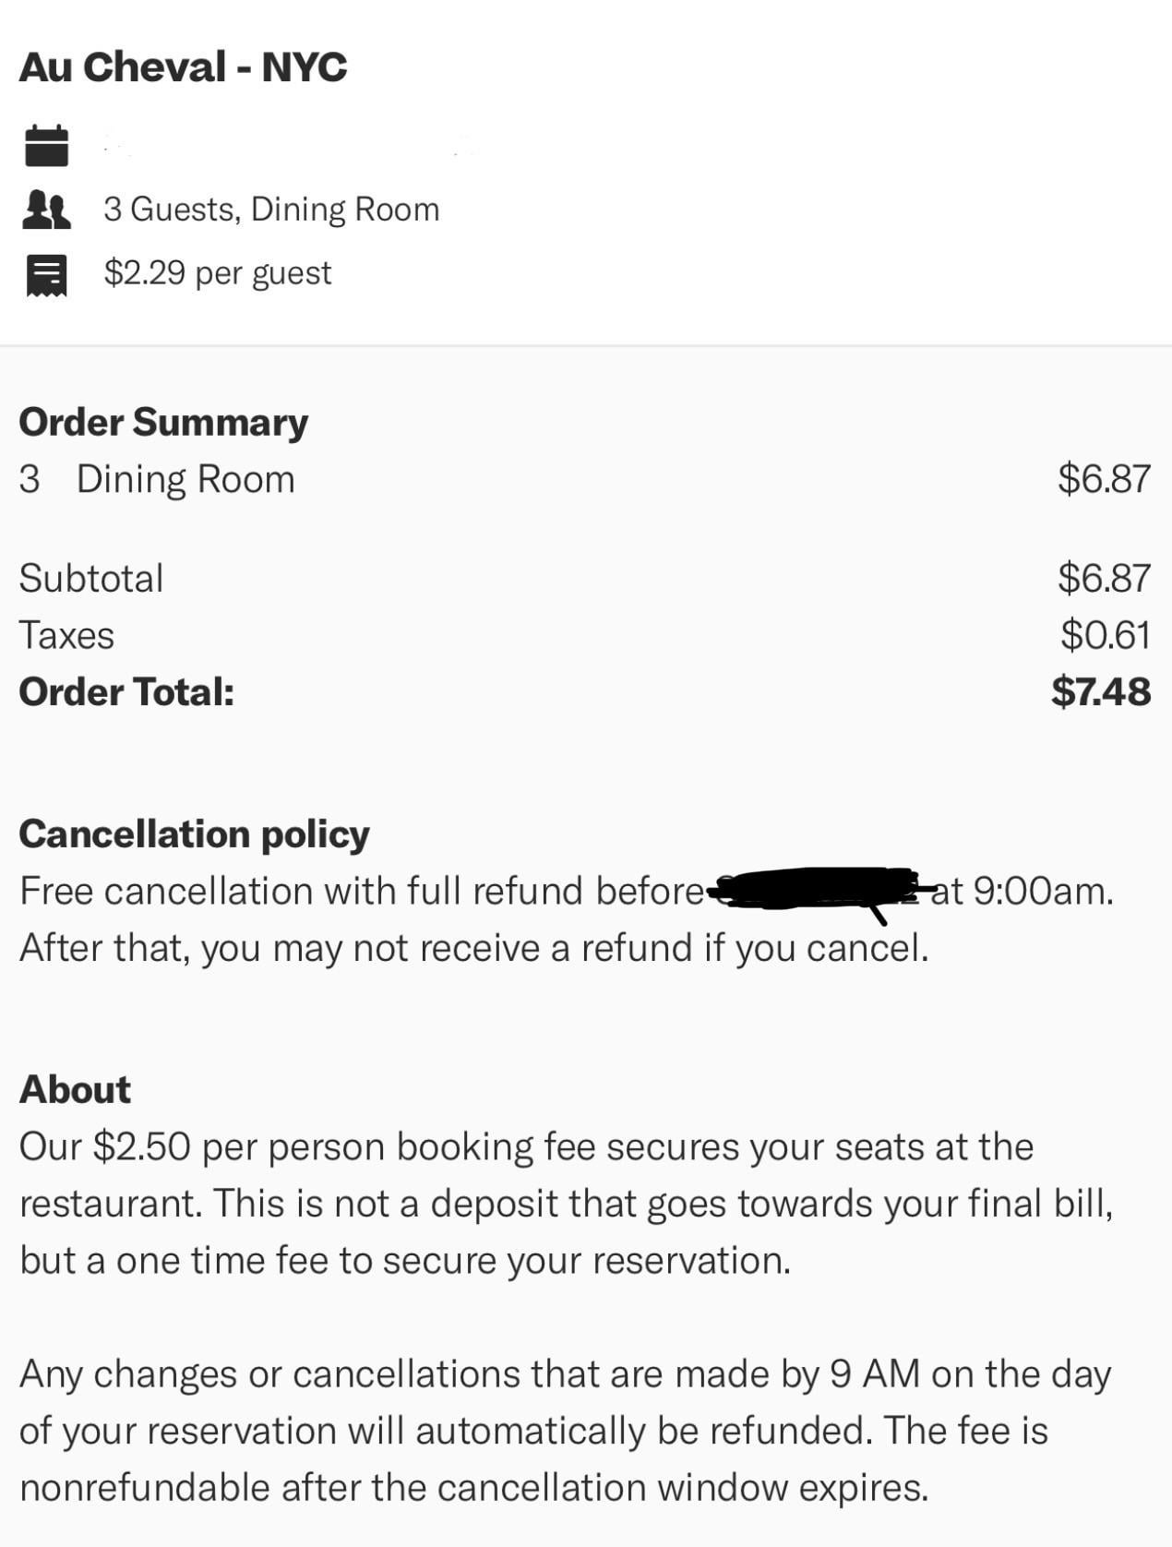Screen dimensions: 1172x1547
Task: Click the guests people icon
Action: (46, 210)
